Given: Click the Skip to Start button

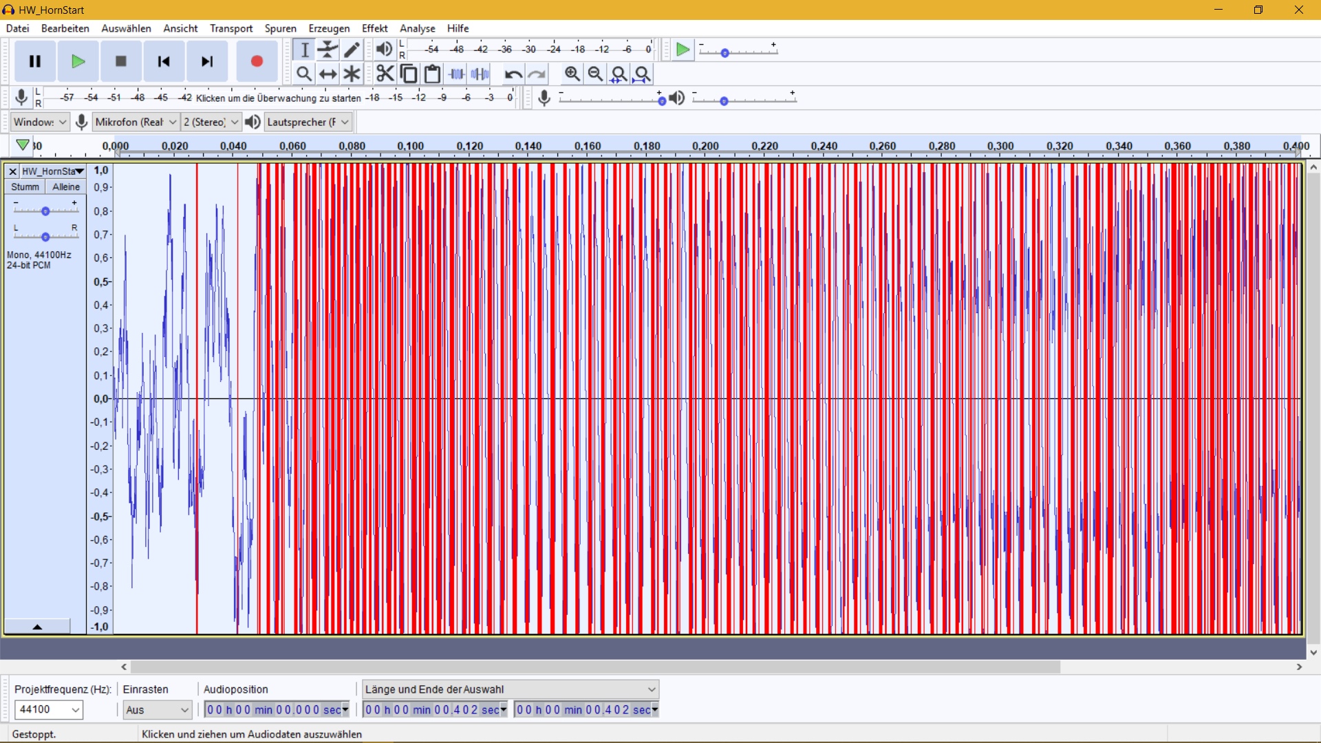Looking at the screenshot, I should [164, 61].
